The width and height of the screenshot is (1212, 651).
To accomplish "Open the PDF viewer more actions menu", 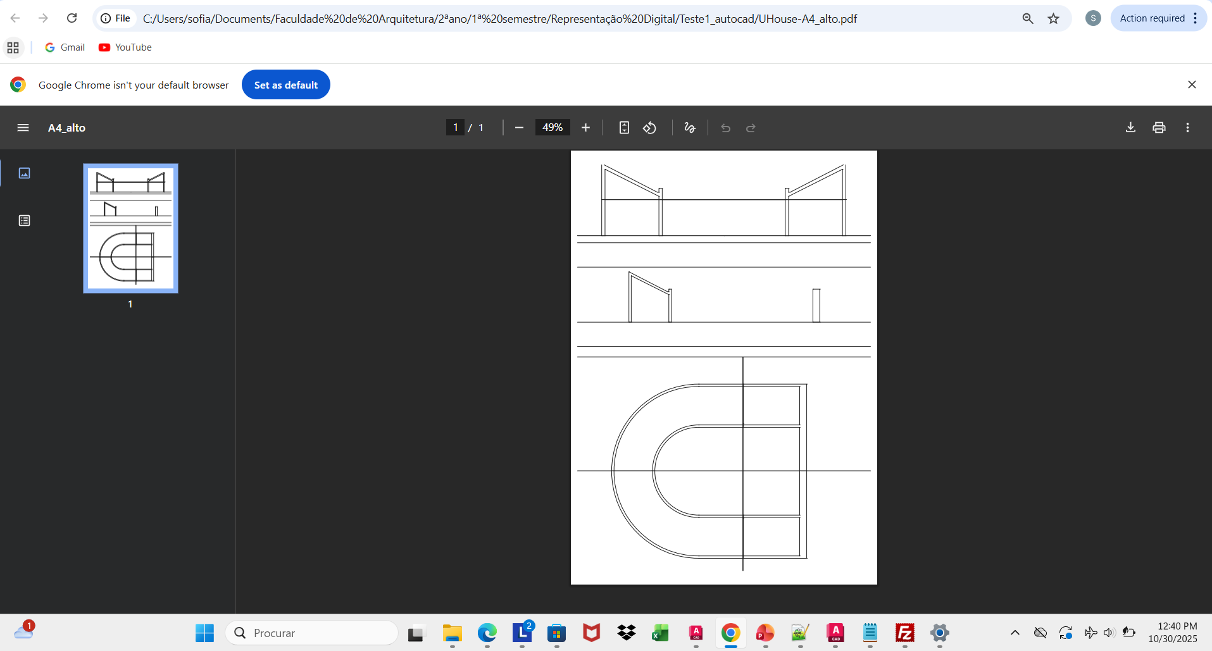I will tap(1187, 128).
